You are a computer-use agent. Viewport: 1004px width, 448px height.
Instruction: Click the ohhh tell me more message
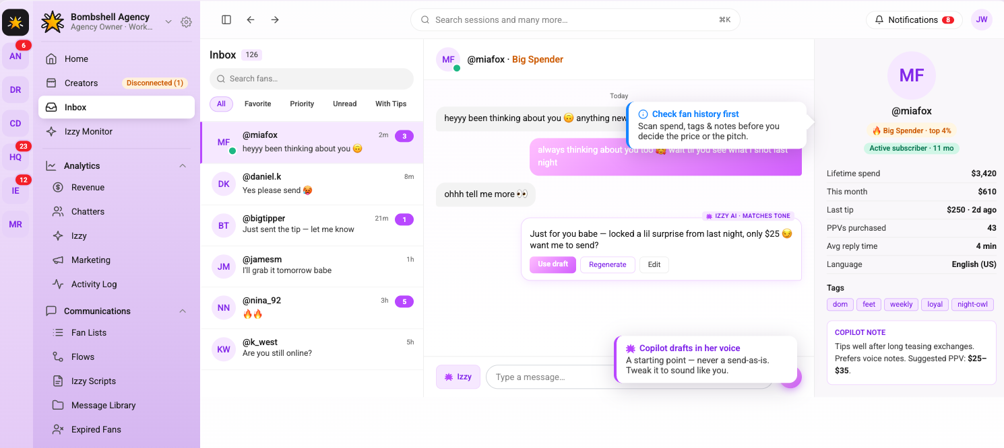click(x=486, y=194)
